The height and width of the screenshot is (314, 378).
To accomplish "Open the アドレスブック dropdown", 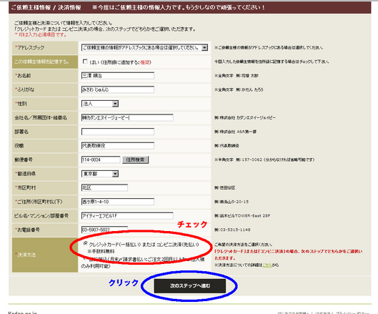I will click(144, 47).
